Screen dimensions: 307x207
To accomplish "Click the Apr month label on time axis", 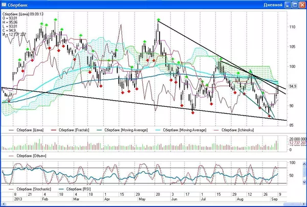I will coord(107,199).
